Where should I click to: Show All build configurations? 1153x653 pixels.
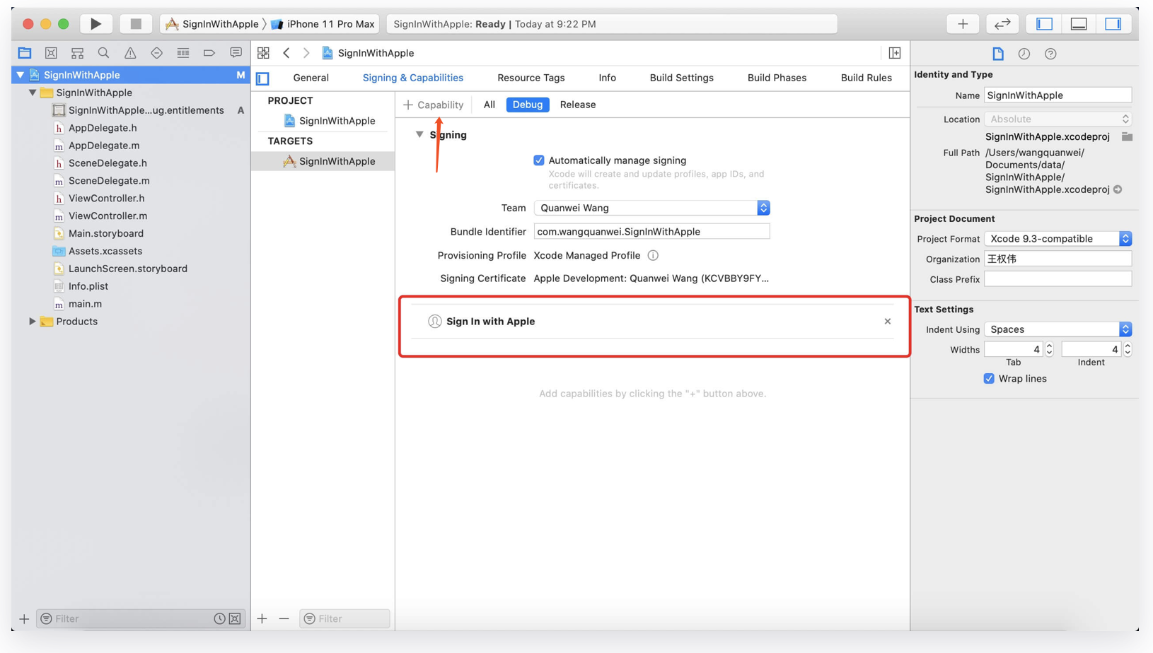click(489, 105)
